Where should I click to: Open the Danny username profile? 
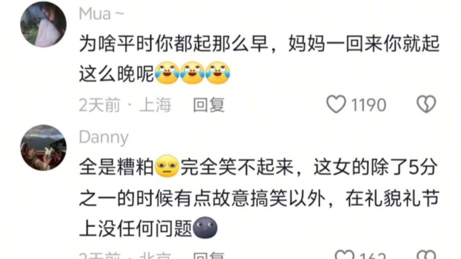[104, 137]
